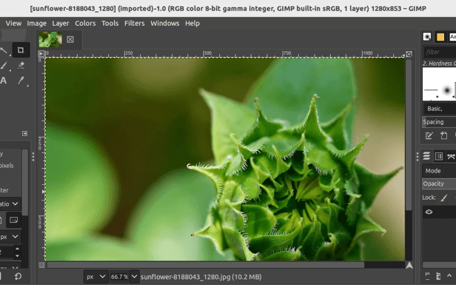Select the Eraser tool

tap(21, 65)
